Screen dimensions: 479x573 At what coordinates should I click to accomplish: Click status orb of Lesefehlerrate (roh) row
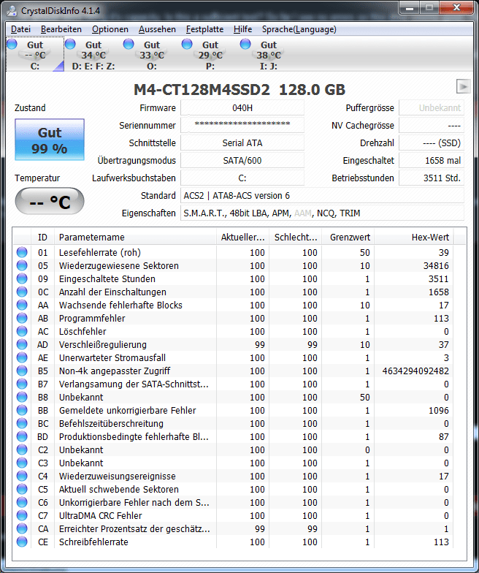click(22, 252)
